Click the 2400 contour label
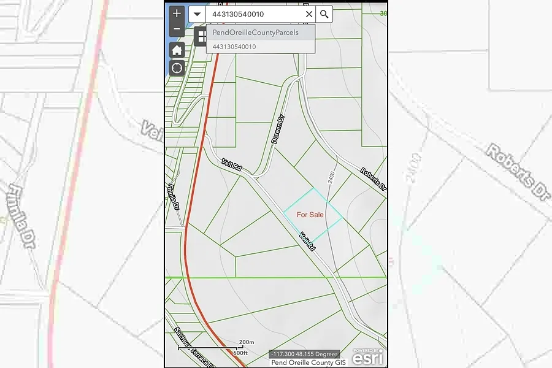Viewport: 552px width, 368px height. pyautogui.click(x=331, y=177)
